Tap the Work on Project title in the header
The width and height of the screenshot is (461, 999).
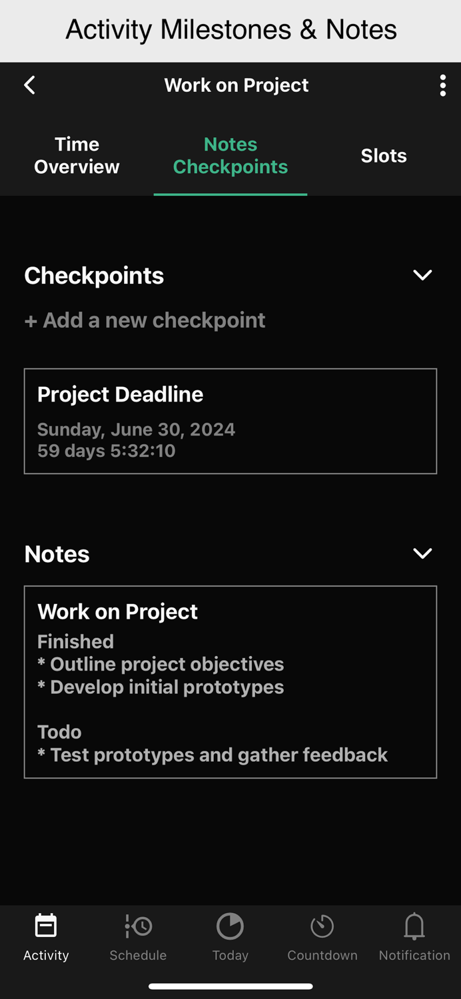236,85
